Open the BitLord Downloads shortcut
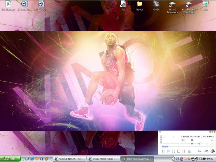Image resolution: width=216 pixels, height=162 pixels. (172, 7)
